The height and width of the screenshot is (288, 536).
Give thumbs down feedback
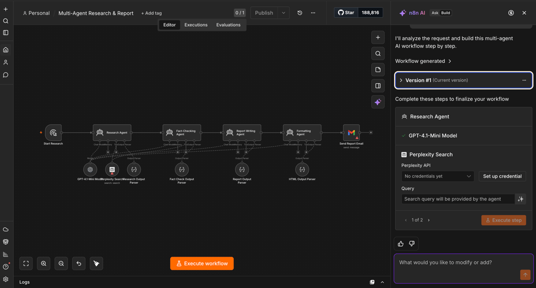411,243
